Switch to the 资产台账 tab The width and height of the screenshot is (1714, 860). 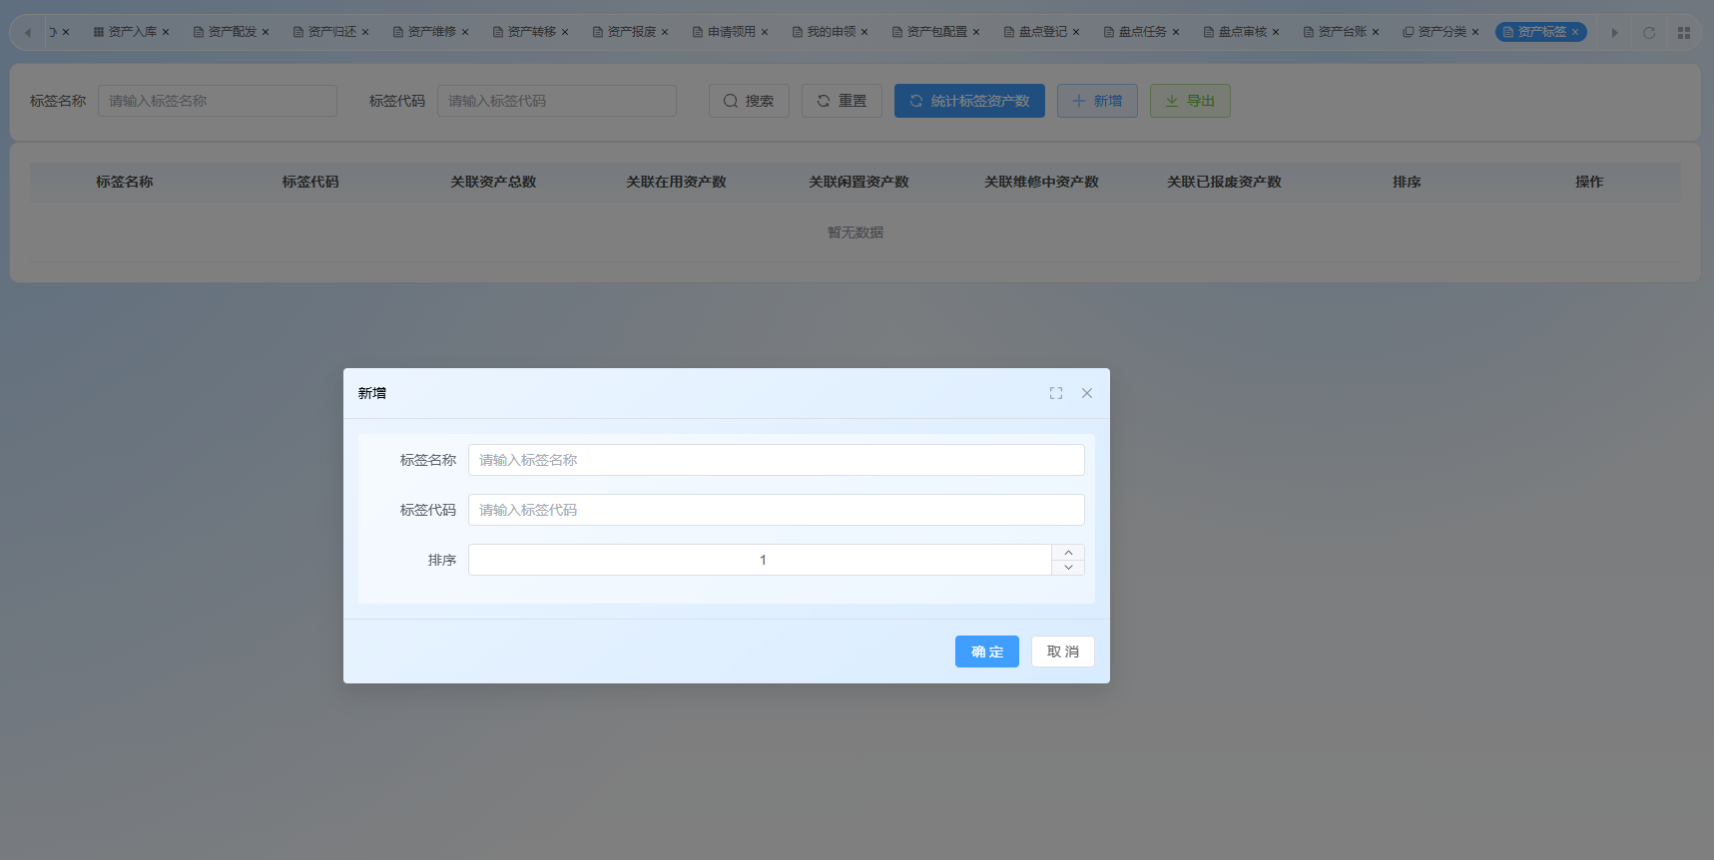tap(1342, 32)
